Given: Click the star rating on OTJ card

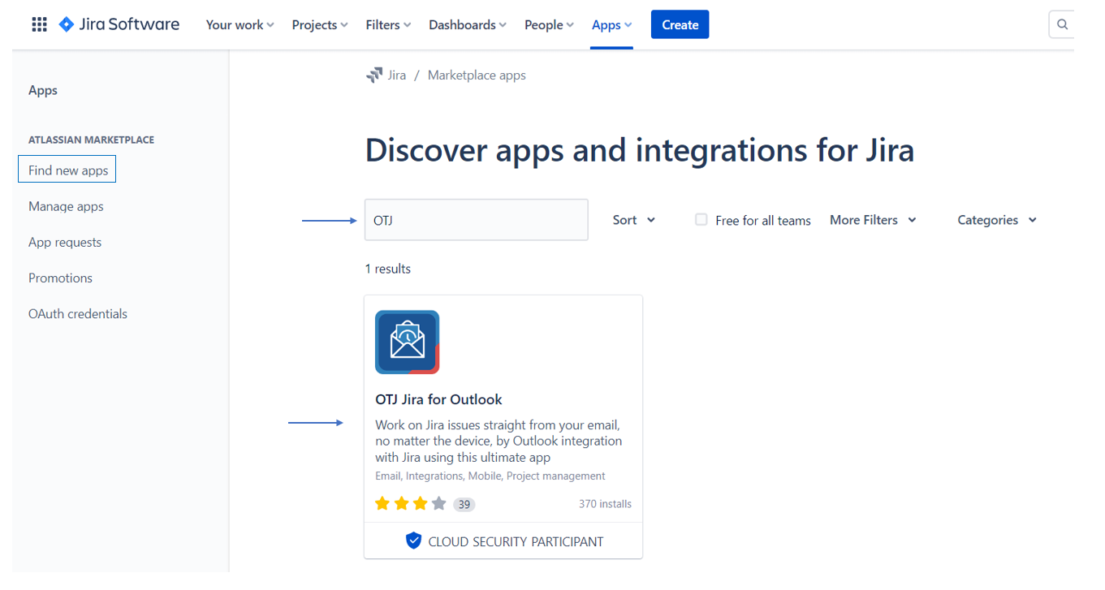Looking at the screenshot, I should (x=411, y=504).
